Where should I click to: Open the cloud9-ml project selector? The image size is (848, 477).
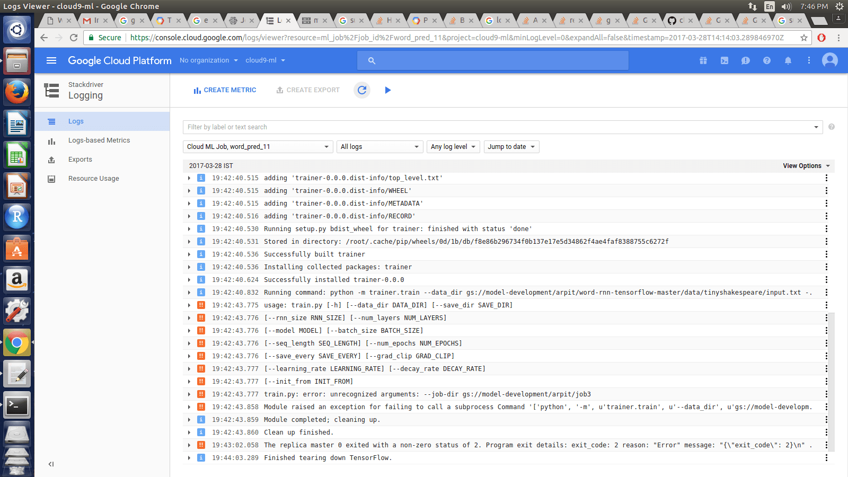click(266, 60)
